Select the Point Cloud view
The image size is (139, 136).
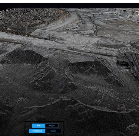37,131
